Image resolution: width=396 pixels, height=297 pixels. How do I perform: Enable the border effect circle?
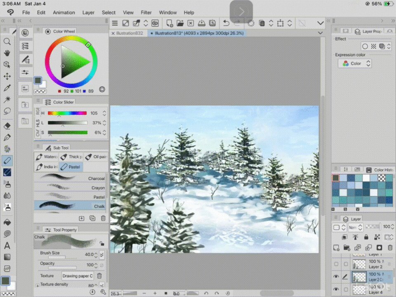[x=365, y=47]
